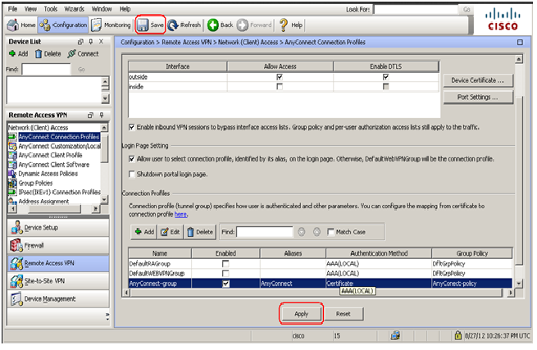The width and height of the screenshot is (537, 350).
Task: Toggle bypass interface access lists checkbox
Action: 131,127
